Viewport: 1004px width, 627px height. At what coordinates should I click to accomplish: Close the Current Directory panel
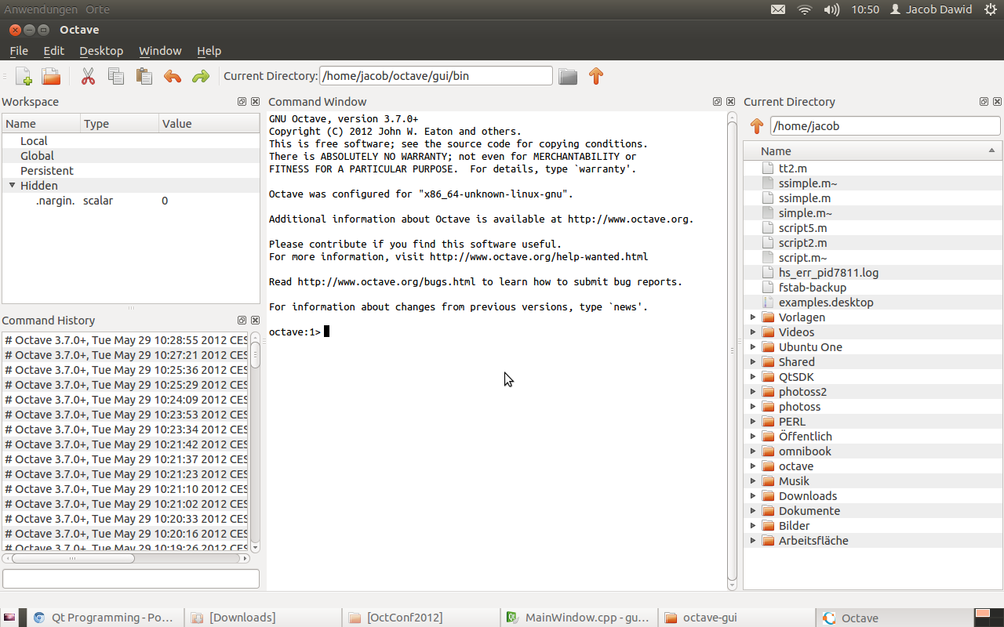pos(997,102)
